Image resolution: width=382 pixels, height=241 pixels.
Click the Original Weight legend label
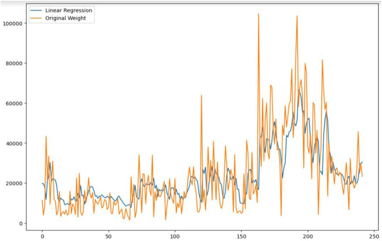click(x=65, y=18)
